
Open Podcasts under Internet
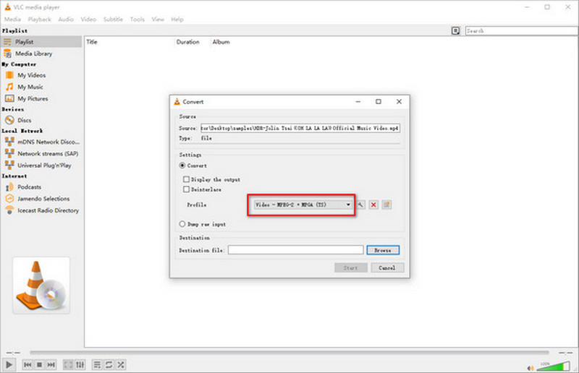[x=41, y=187]
